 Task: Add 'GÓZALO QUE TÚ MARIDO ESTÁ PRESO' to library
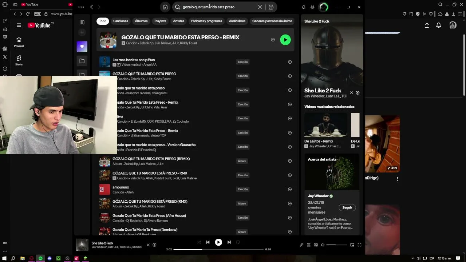click(290, 76)
